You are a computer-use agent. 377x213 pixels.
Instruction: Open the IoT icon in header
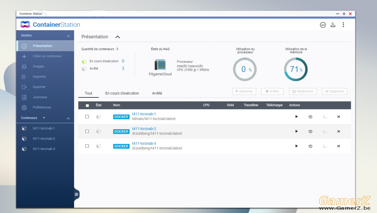click(323, 25)
